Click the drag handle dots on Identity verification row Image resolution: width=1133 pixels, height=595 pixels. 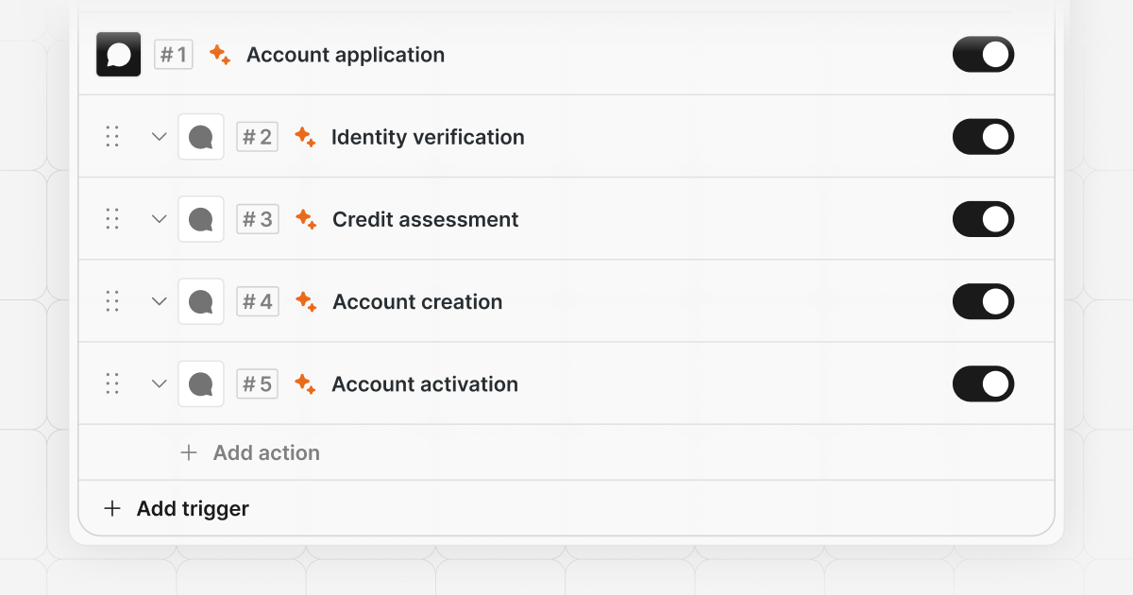pos(112,137)
